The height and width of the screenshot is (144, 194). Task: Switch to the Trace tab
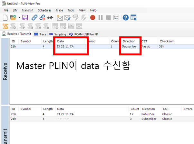40,34
